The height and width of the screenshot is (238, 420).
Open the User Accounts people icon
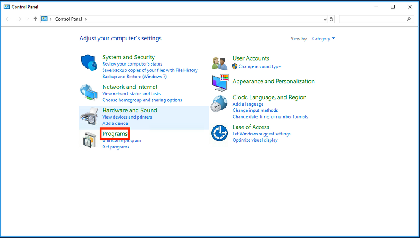pos(219,63)
